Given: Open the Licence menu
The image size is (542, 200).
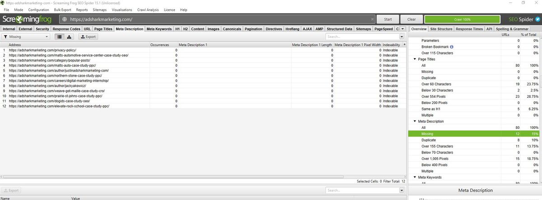Looking at the screenshot, I should [170, 9].
